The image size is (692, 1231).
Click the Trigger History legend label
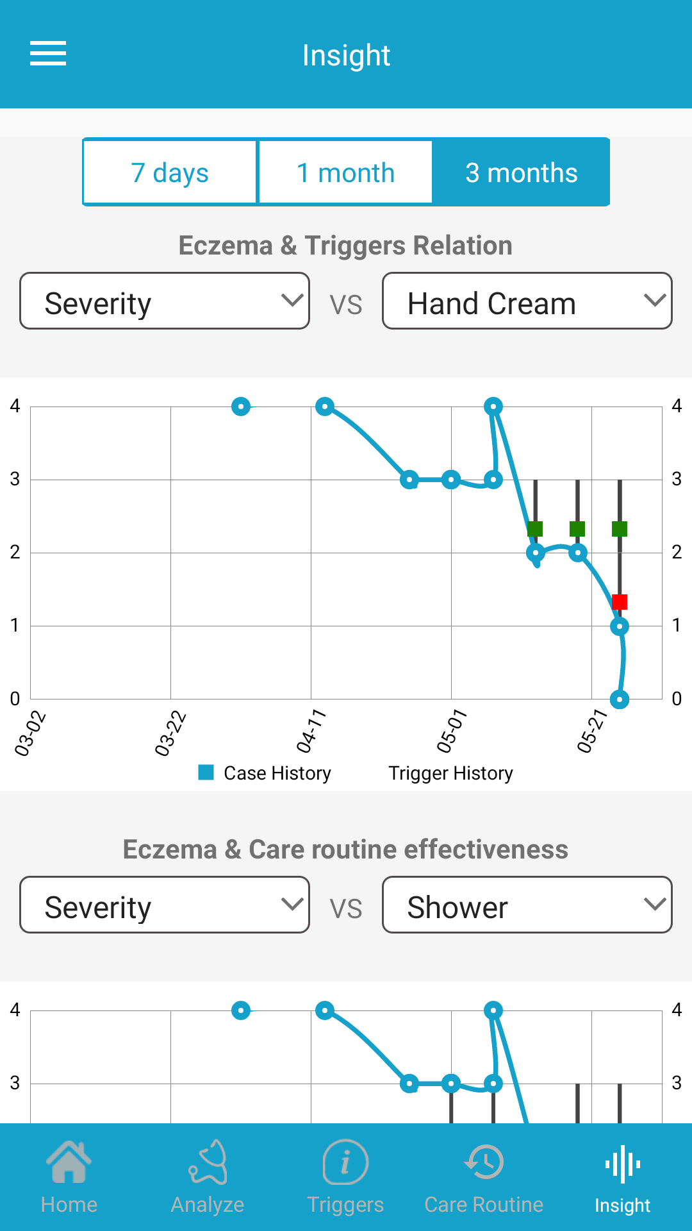tap(450, 773)
